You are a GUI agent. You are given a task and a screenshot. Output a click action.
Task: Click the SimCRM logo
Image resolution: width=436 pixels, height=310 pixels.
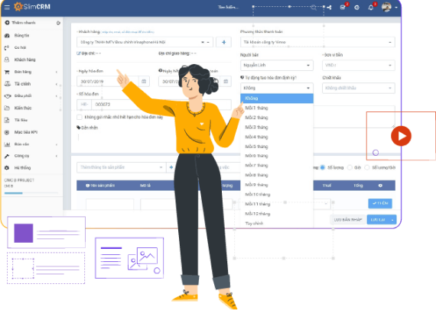pyautogui.click(x=32, y=7)
